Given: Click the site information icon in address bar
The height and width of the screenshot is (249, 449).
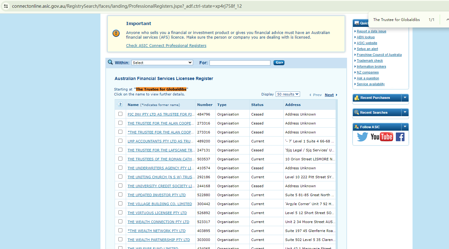Looking at the screenshot, I should point(6,6).
